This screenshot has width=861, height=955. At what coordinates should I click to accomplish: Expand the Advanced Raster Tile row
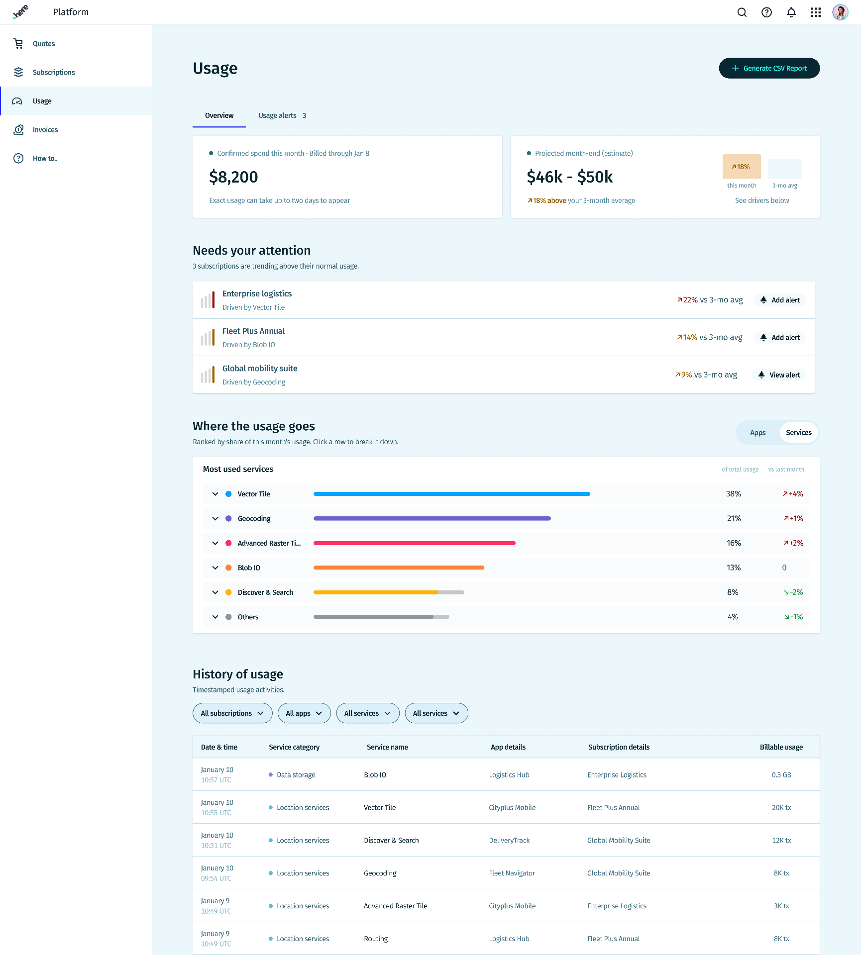coord(215,543)
